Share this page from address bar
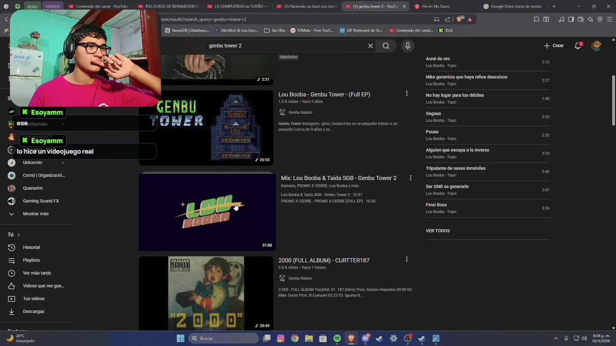 (448, 19)
